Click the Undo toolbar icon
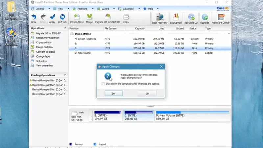Viewport: 263px width, 148px height. [x=34, y=18]
